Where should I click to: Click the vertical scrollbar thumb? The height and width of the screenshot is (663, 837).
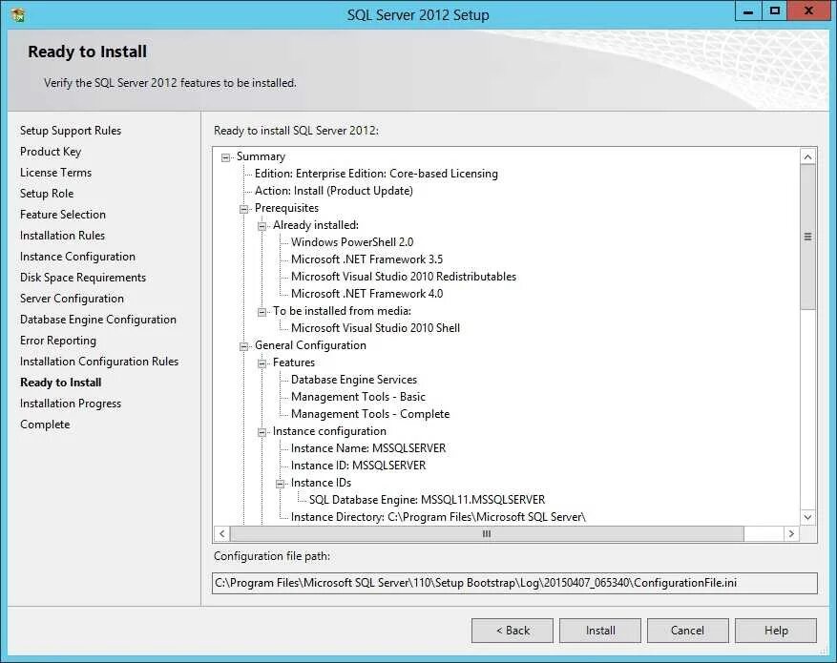(x=807, y=237)
